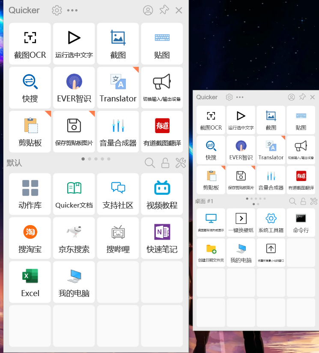Click the user account icon in small Quicker panel

point(291,97)
